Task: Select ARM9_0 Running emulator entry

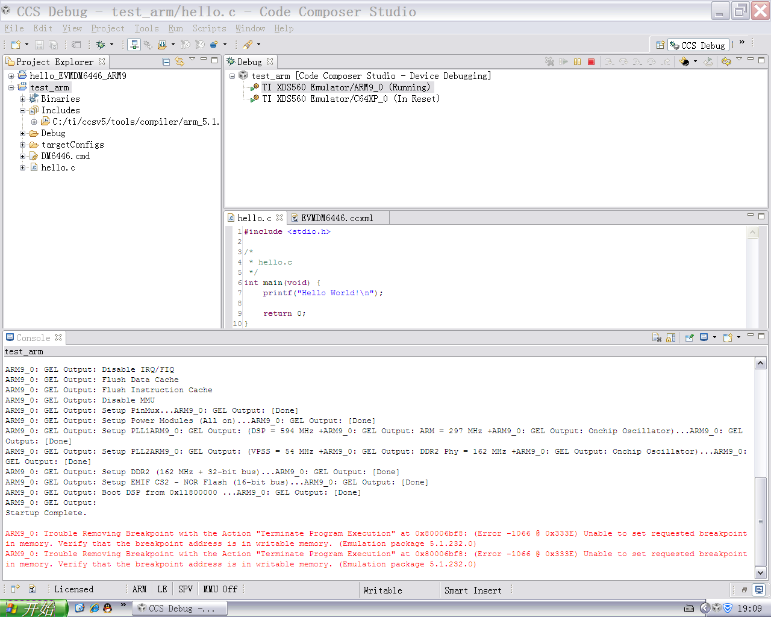Action: pos(346,87)
